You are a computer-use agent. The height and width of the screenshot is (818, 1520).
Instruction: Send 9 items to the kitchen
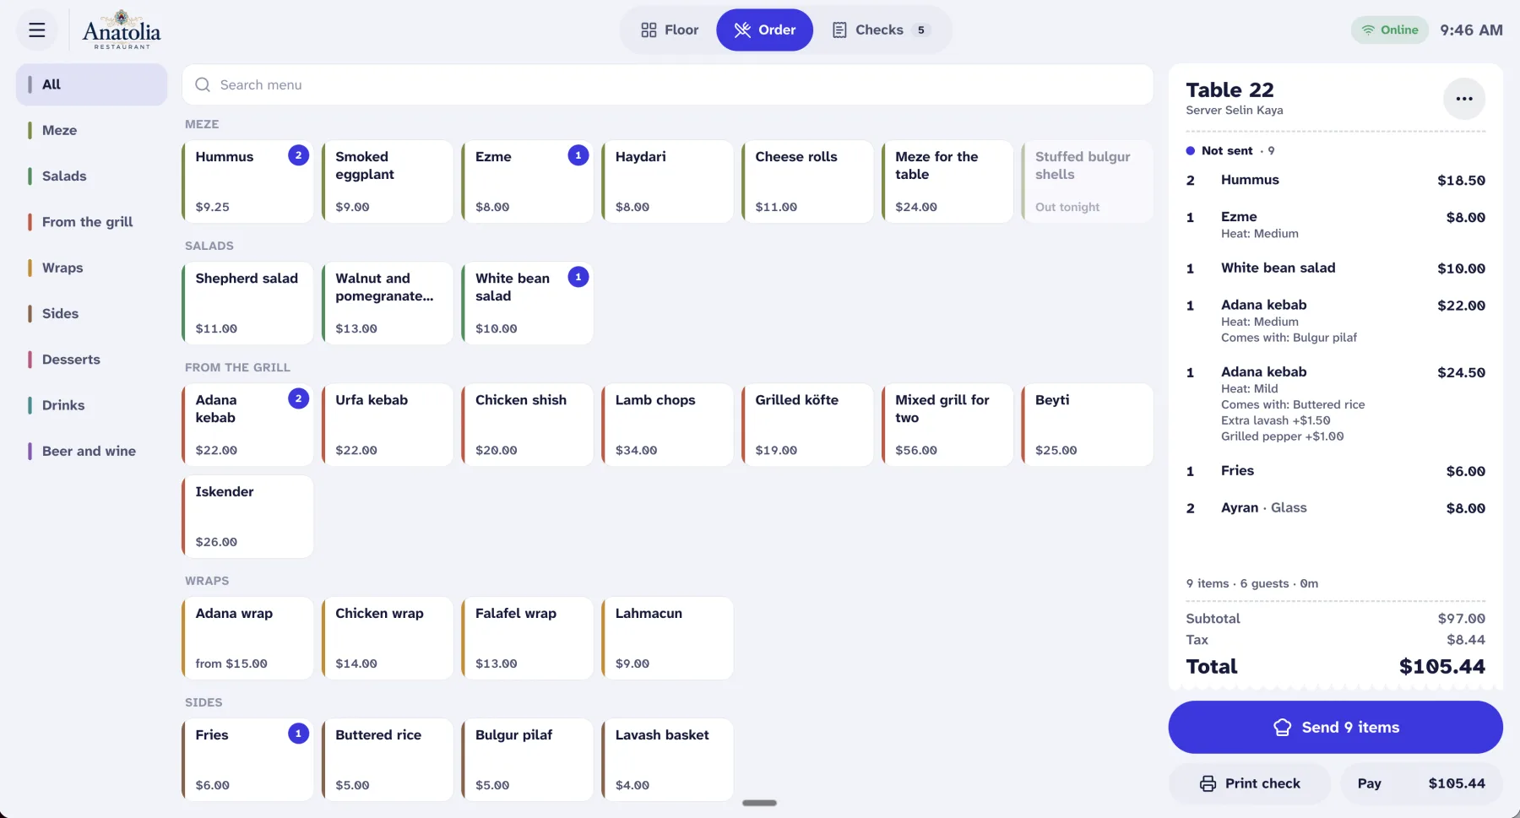click(1335, 727)
